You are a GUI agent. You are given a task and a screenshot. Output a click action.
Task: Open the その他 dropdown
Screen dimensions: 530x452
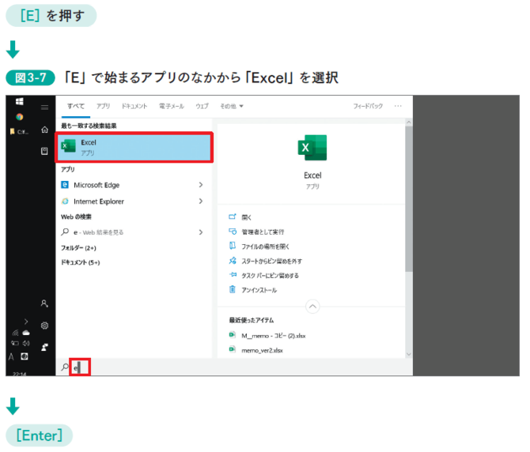(x=232, y=107)
